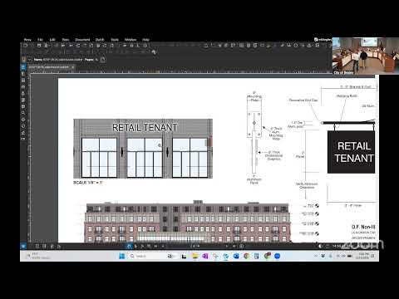Image resolution: width=399 pixels, height=299 pixels.
Task: Open File Explorer from the taskbar
Action: [x=195, y=256]
